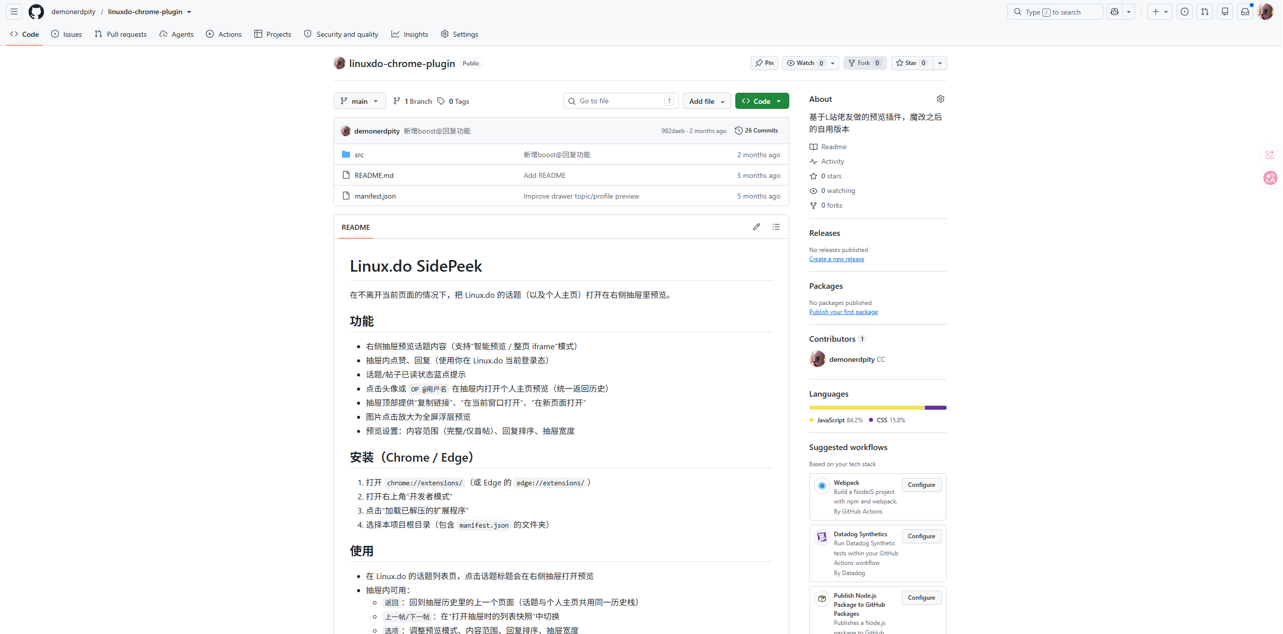Screen dimensions: 1283x634
Task: Click the Type / to search box
Action: [1055, 12]
